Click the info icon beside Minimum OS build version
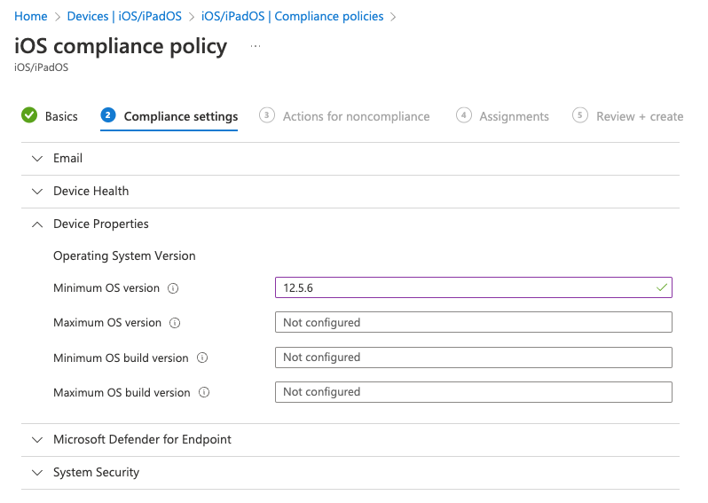Viewport: 708px width, 503px height. 202,358
